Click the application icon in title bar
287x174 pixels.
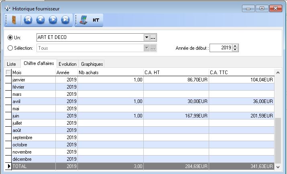pyautogui.click(x=7, y=8)
